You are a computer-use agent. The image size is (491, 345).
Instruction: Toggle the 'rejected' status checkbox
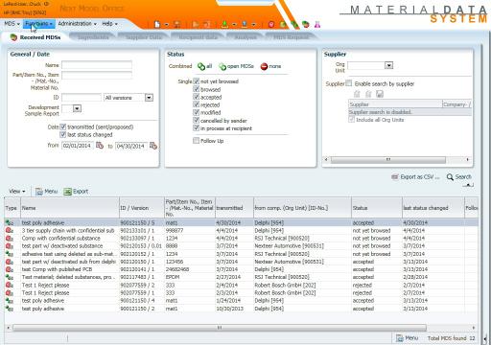point(197,104)
